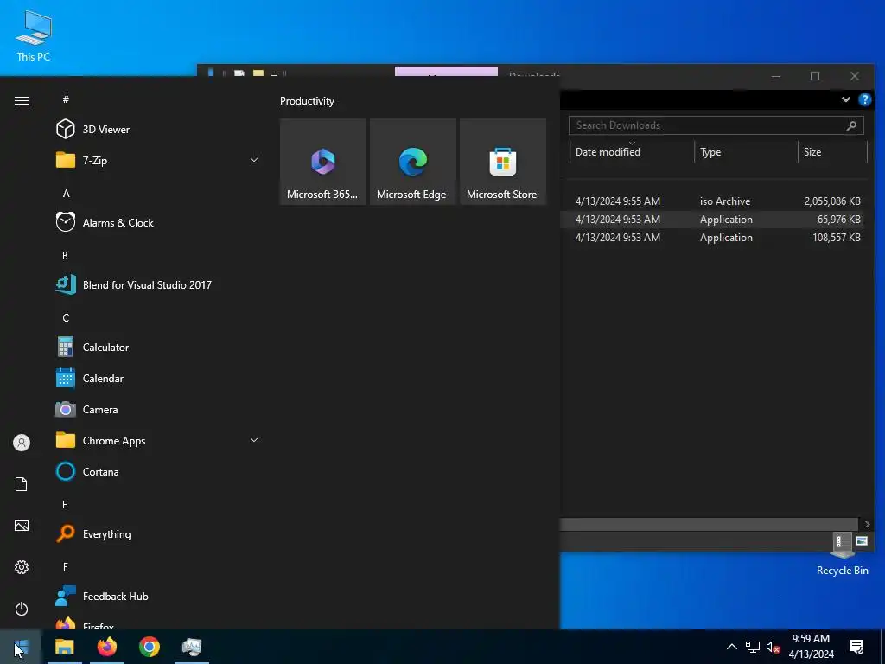
Task: Open Explorer help icon
Action: click(864, 100)
